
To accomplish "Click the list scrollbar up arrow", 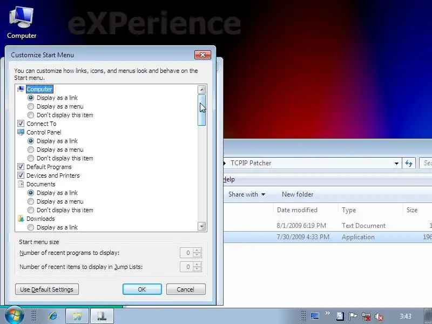I will tap(201, 89).
